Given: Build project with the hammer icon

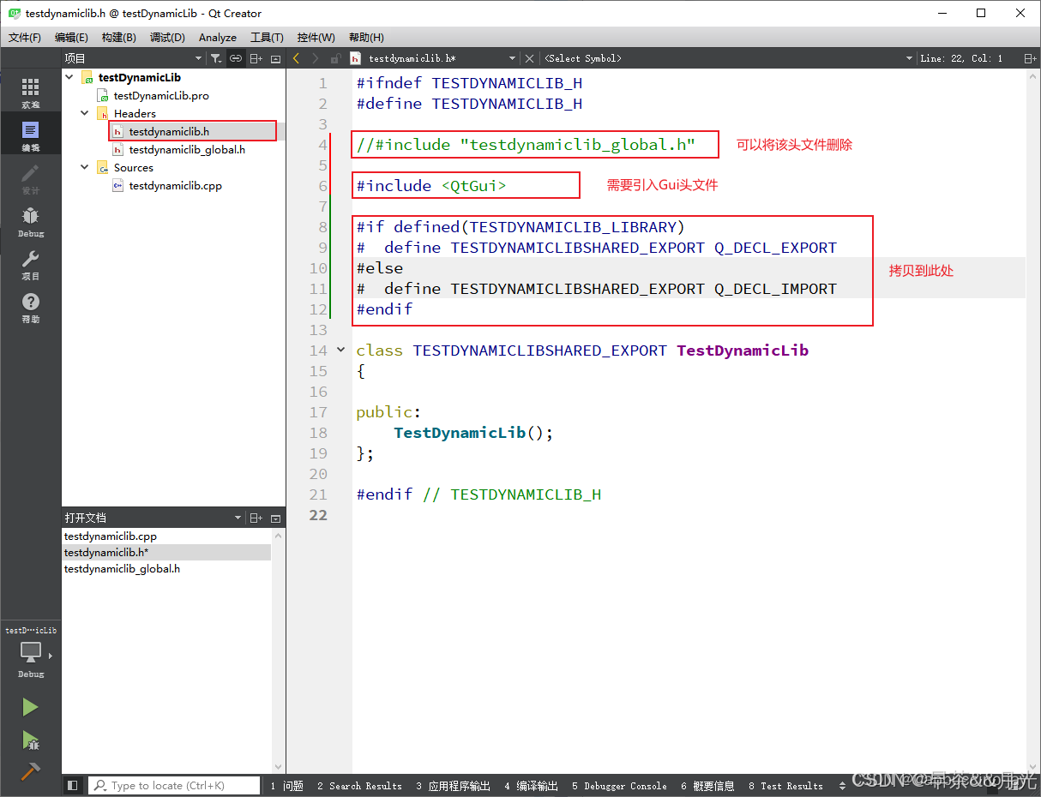Looking at the screenshot, I should [x=30, y=770].
